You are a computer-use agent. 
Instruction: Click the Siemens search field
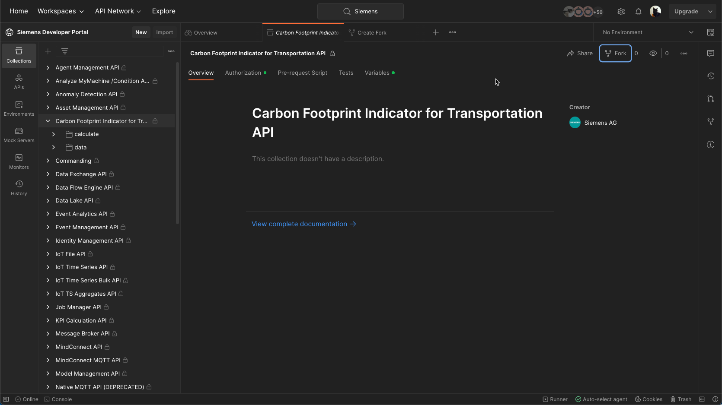pyautogui.click(x=361, y=12)
